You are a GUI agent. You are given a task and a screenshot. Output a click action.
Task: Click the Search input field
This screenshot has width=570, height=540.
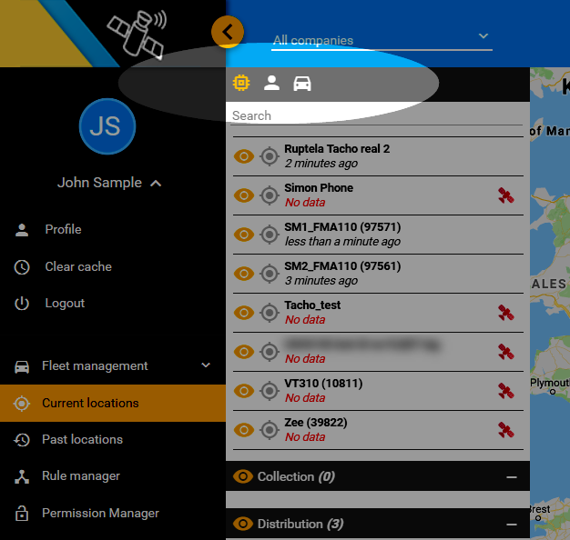point(373,115)
